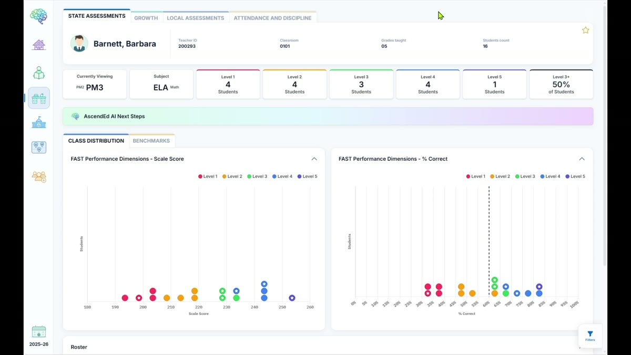Click the Level 5 students card
631x355 pixels.
pos(495,84)
